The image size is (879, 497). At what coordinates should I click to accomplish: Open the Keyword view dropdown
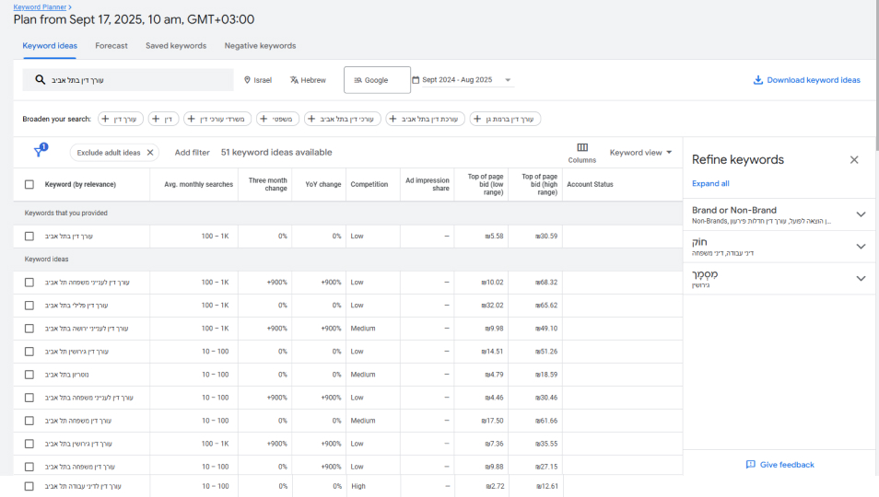tap(640, 153)
